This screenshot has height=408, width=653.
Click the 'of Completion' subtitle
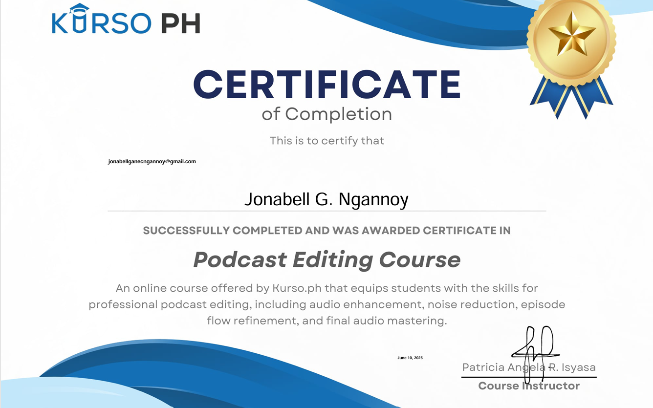(326, 114)
